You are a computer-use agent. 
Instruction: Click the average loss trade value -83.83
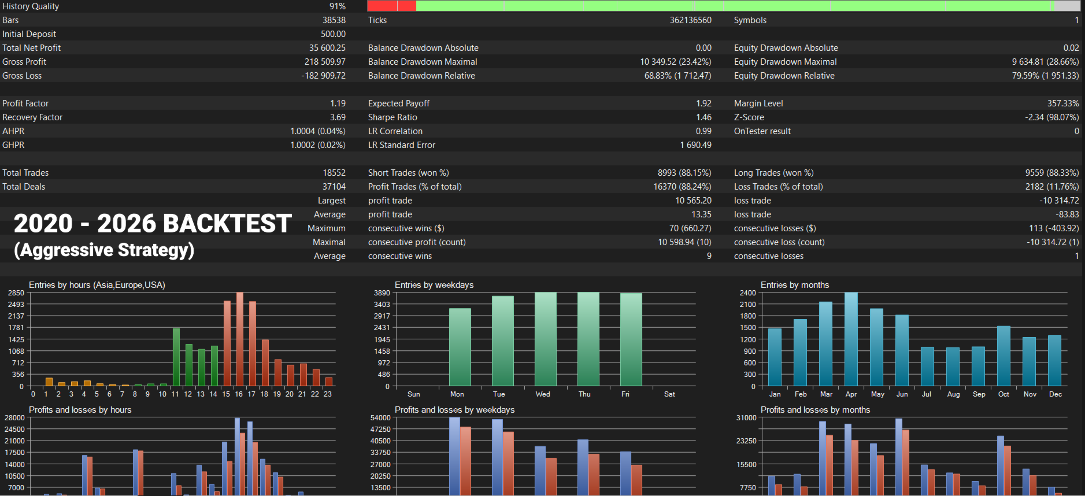[x=1069, y=214]
